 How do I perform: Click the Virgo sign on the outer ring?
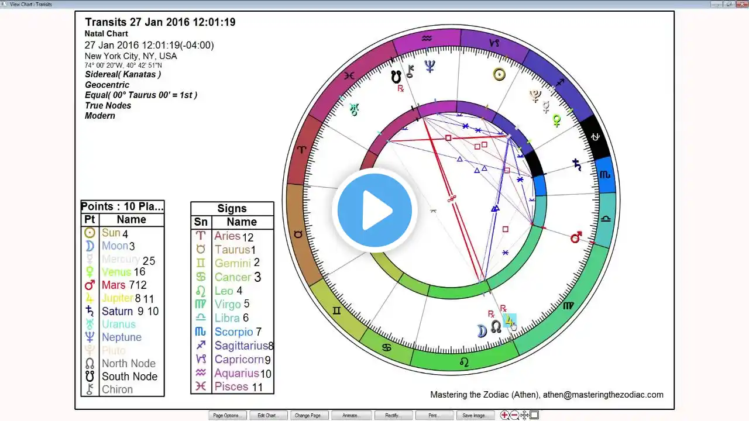(x=568, y=305)
